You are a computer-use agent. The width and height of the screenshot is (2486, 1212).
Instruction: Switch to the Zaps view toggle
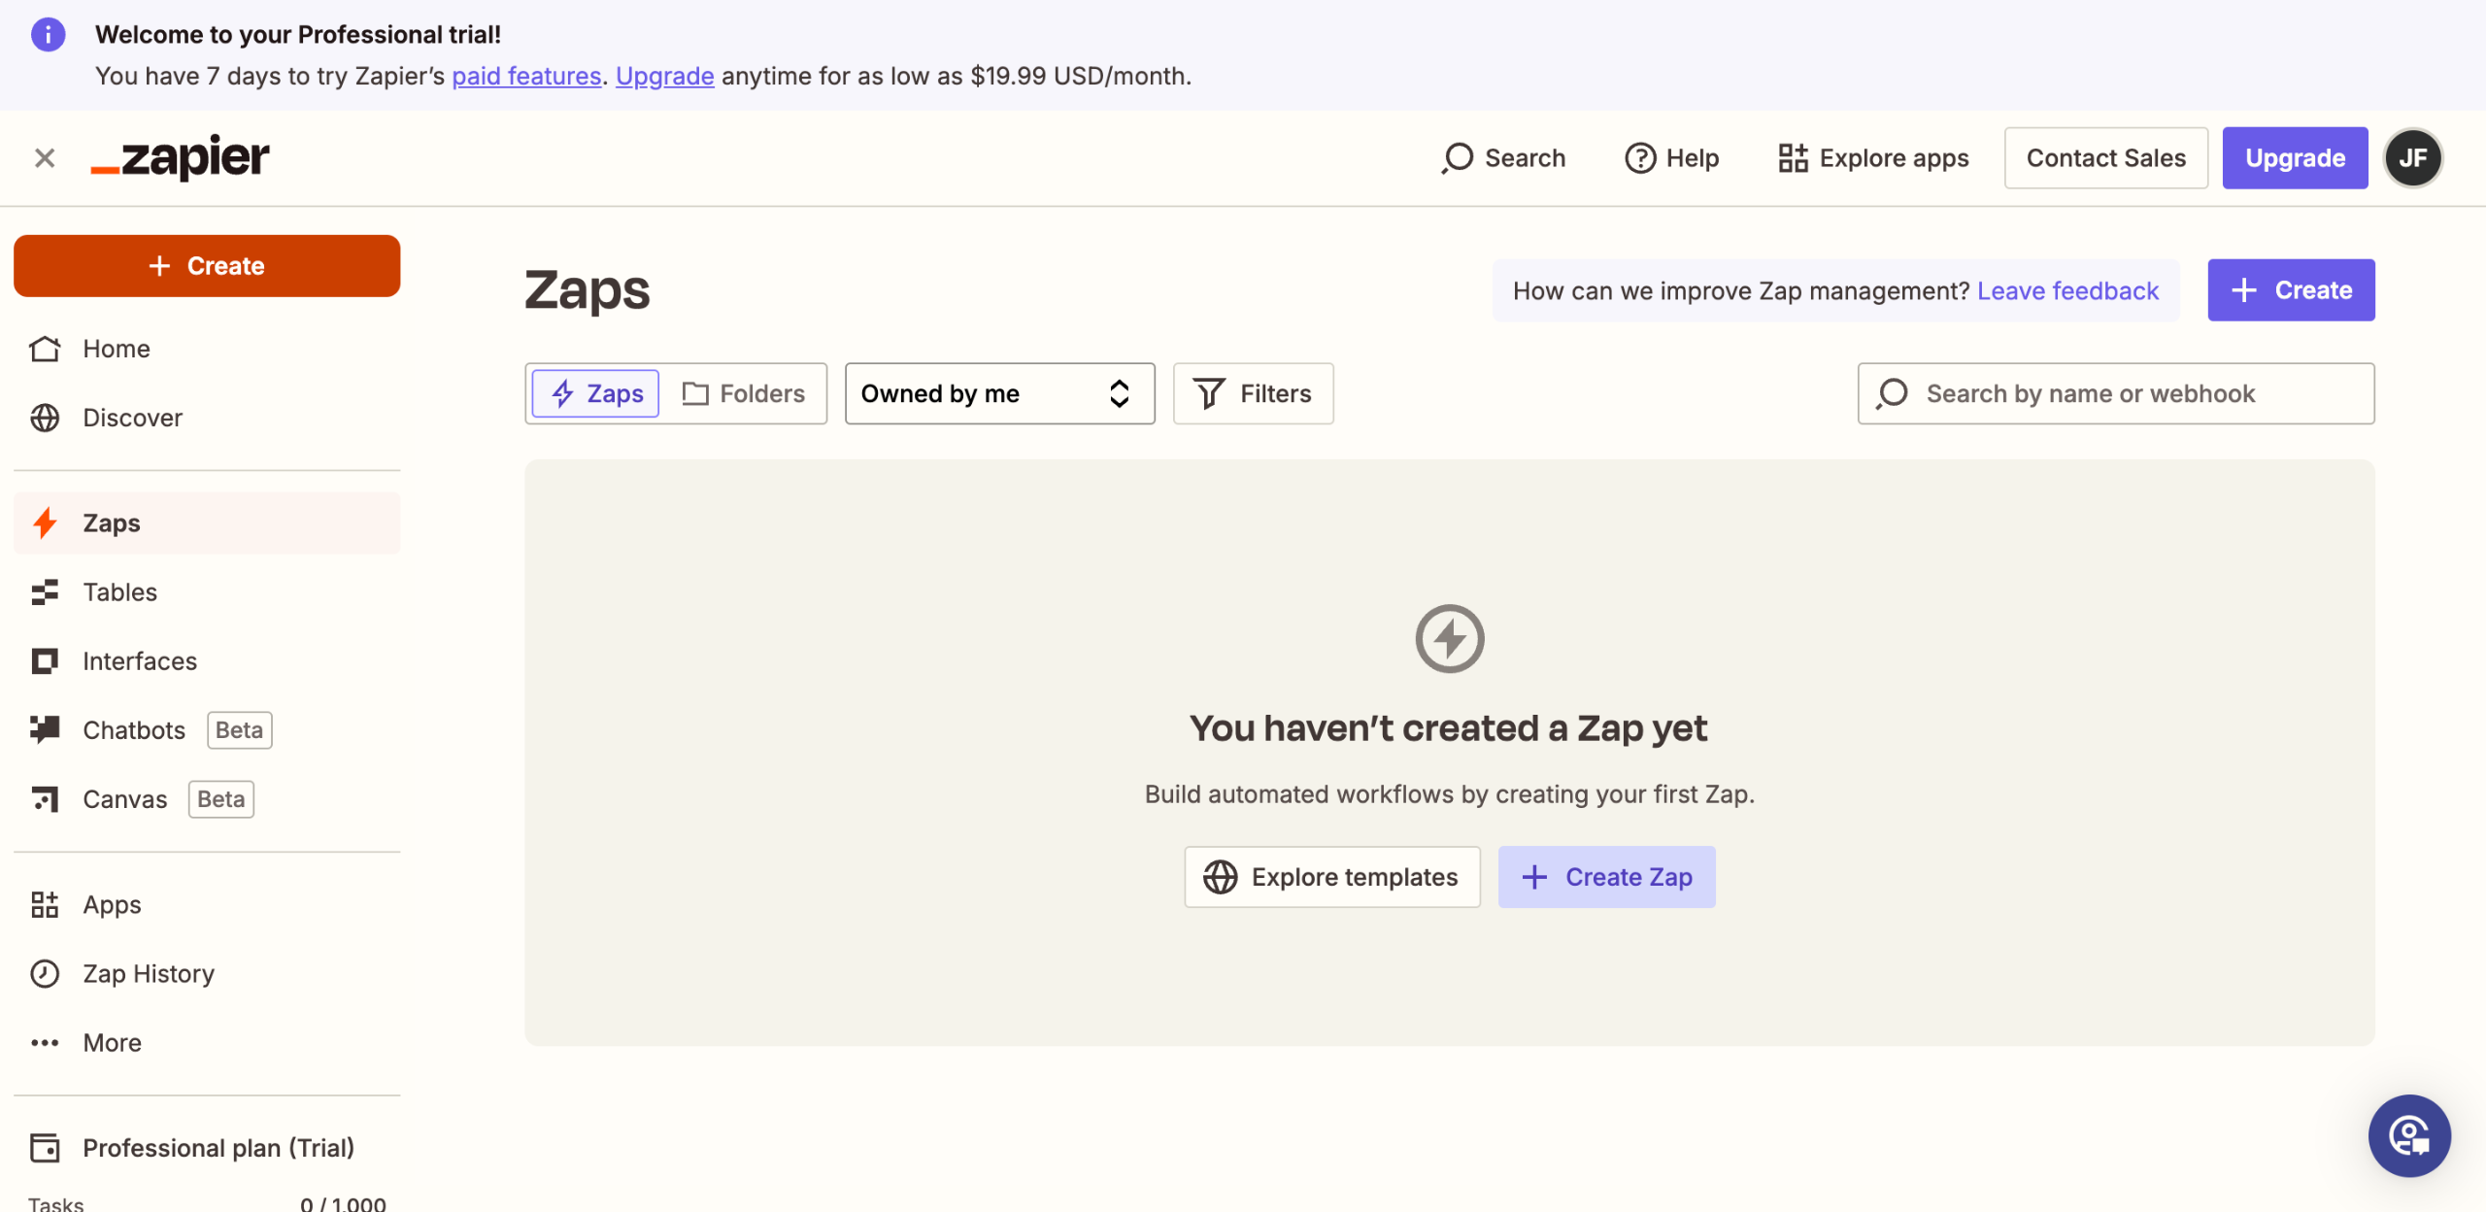point(596,393)
